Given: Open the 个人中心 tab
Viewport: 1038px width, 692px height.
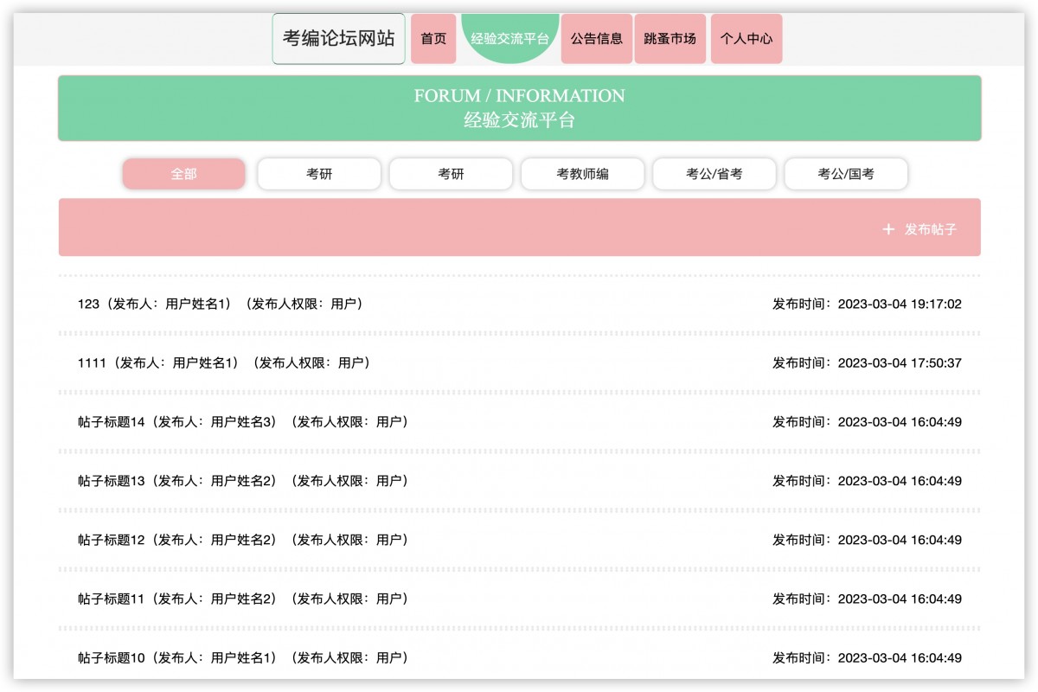Looking at the screenshot, I should tap(746, 38).
